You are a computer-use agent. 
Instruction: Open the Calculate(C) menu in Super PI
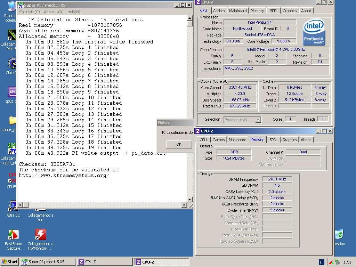coord(30,12)
